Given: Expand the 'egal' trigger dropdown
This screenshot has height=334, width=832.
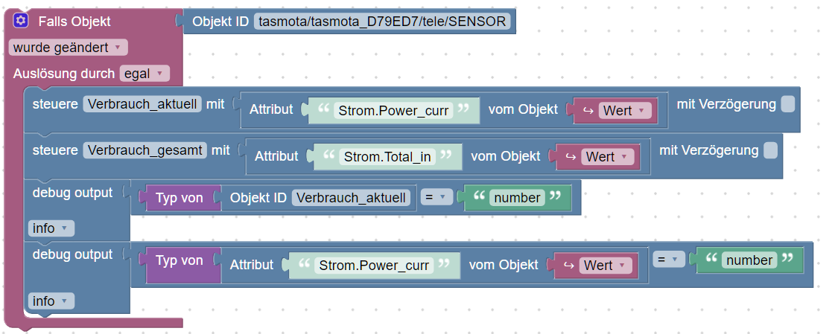Looking at the screenshot, I should click(x=145, y=74).
